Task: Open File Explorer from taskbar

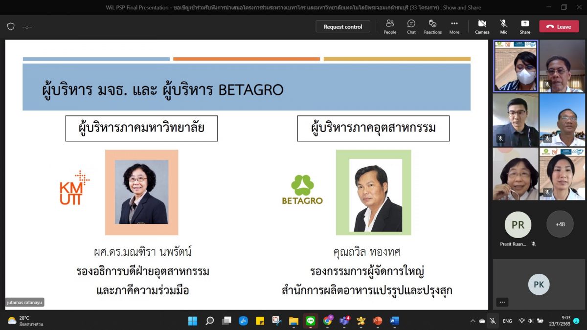Action: [x=293, y=321]
